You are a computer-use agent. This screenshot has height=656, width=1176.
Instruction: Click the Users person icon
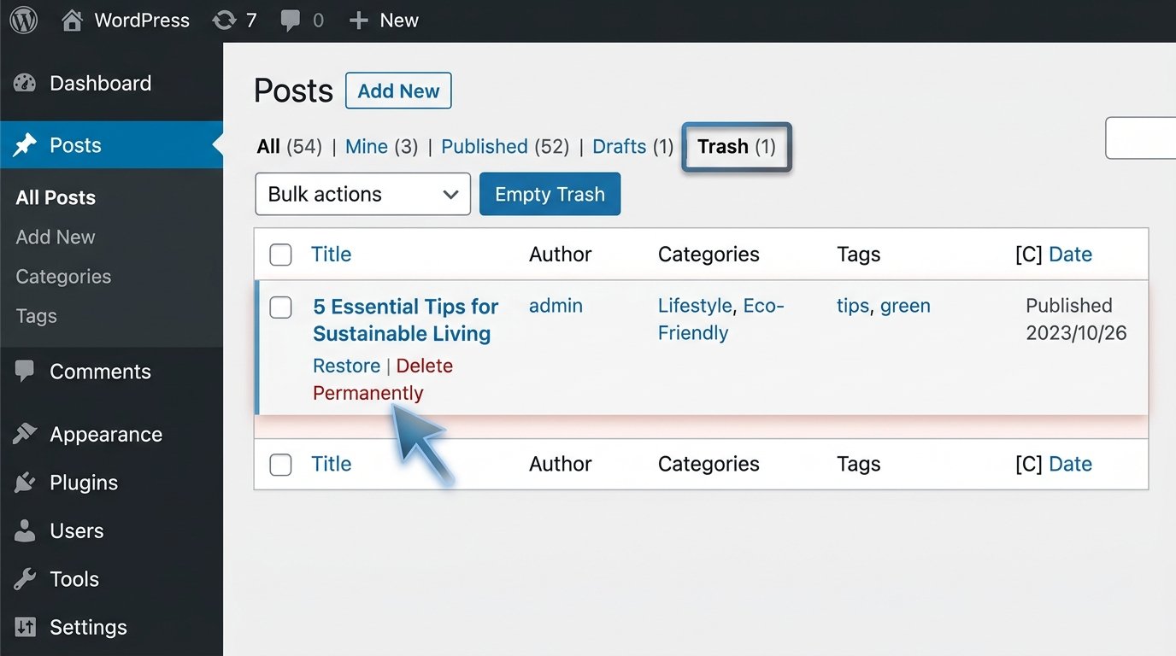tap(25, 530)
